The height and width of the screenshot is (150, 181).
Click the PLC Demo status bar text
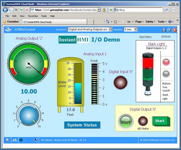coord(64,140)
